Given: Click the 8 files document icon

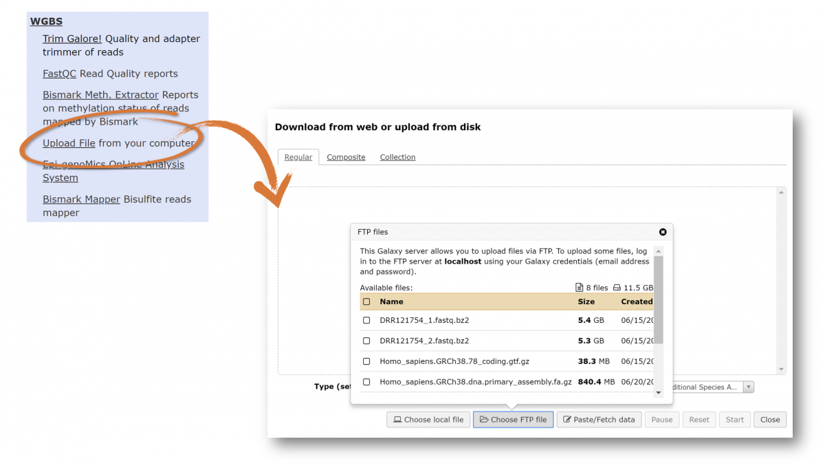Looking at the screenshot, I should pos(579,288).
